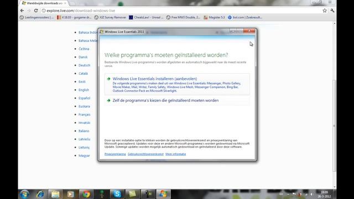Click the explore.live.com address bar
The image size is (354, 199).
tap(181, 11)
